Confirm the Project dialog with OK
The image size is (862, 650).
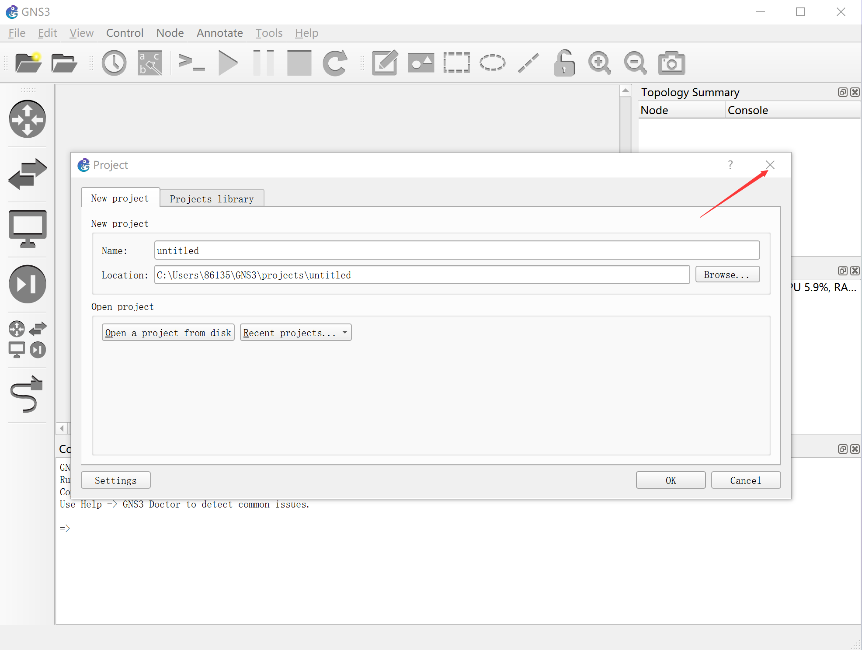pos(671,480)
